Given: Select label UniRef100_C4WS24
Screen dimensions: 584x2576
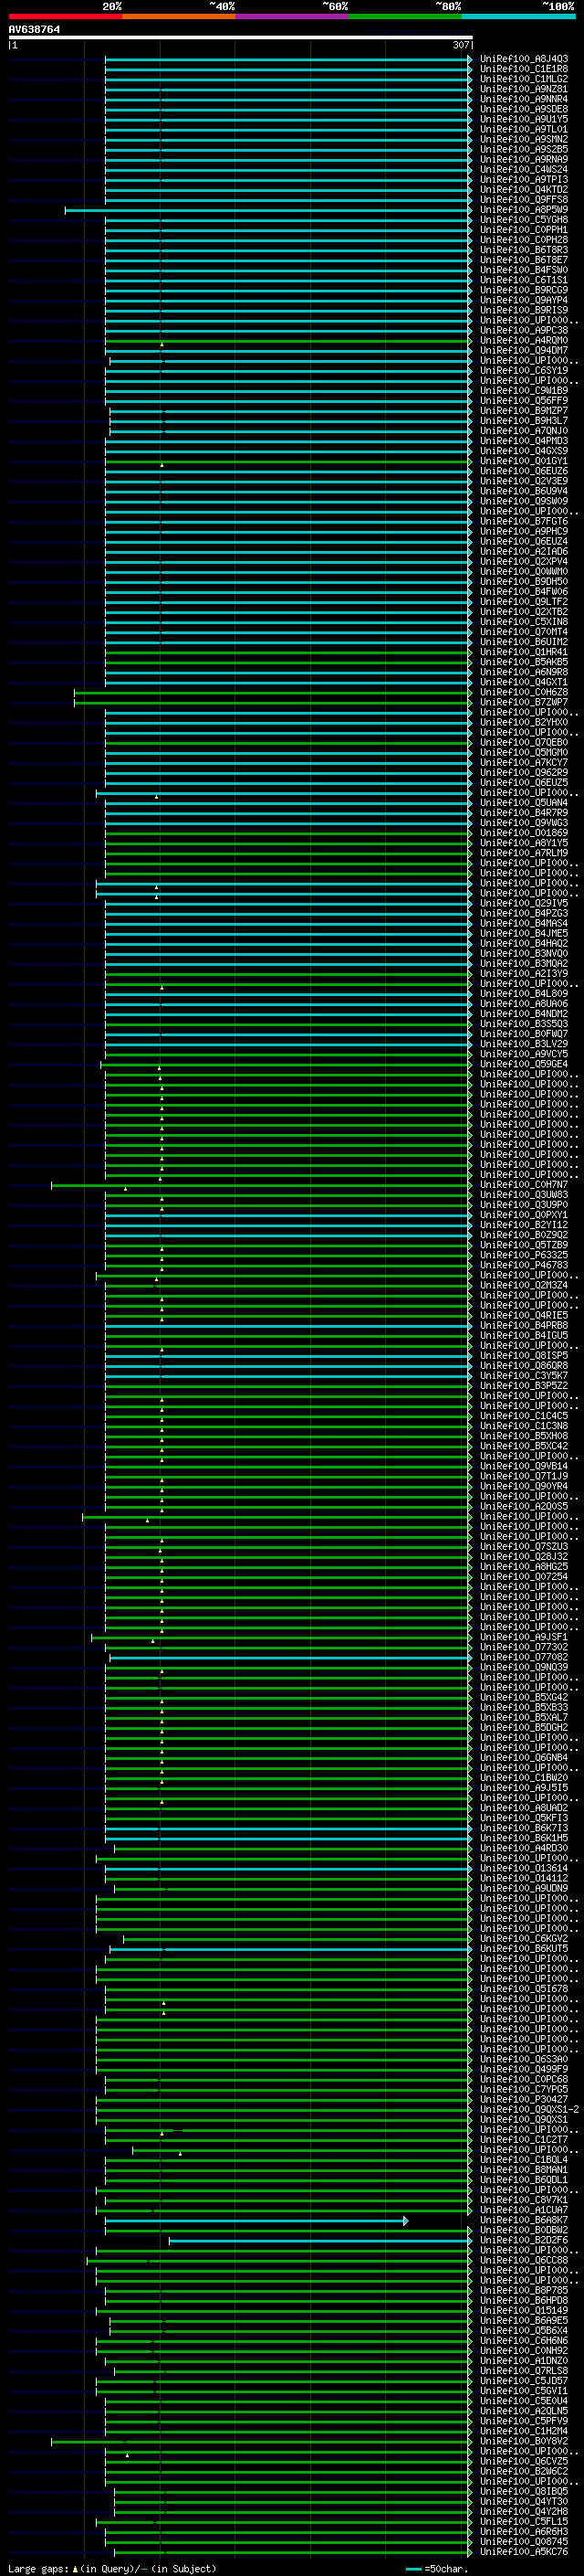Looking at the screenshot, I should coord(523,169).
